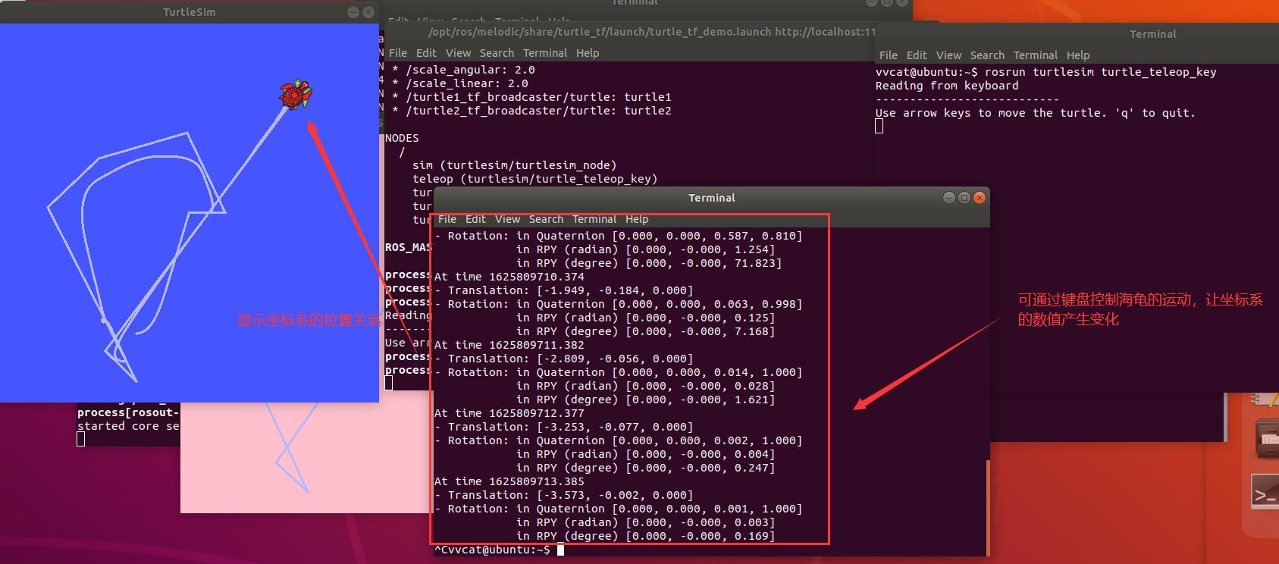Maximize the front Terminal window
This screenshot has height=564, width=1279.
pyautogui.click(x=964, y=198)
